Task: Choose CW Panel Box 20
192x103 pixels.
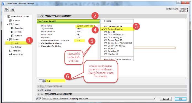Action: (111, 51)
